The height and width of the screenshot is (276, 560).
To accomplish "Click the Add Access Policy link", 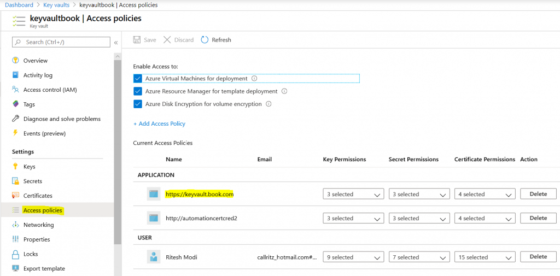I will tap(159, 124).
